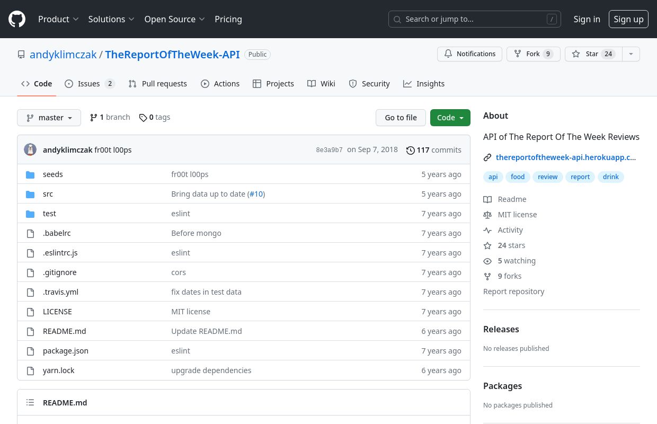Click the repository icon before andyklimczak
657x424 pixels.
[21, 55]
